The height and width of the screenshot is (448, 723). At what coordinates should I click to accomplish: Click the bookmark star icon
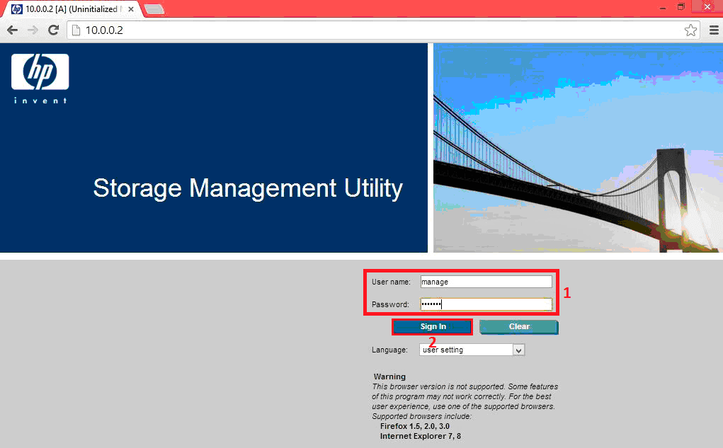pos(690,30)
